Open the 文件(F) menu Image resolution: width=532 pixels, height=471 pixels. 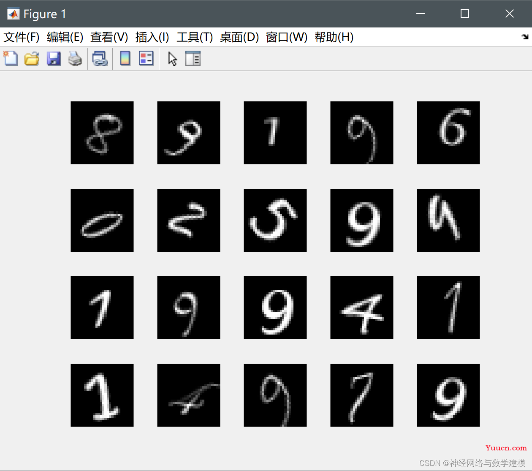coord(22,37)
